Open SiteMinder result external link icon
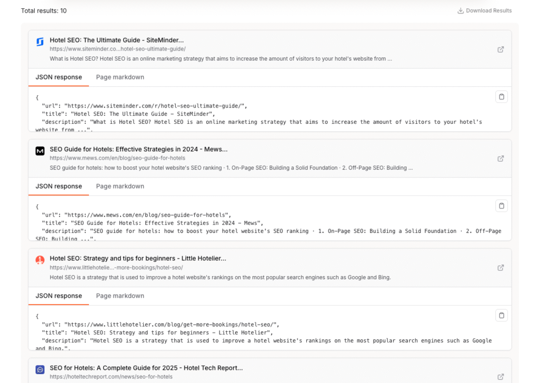This screenshot has width=539, height=383. [x=501, y=50]
